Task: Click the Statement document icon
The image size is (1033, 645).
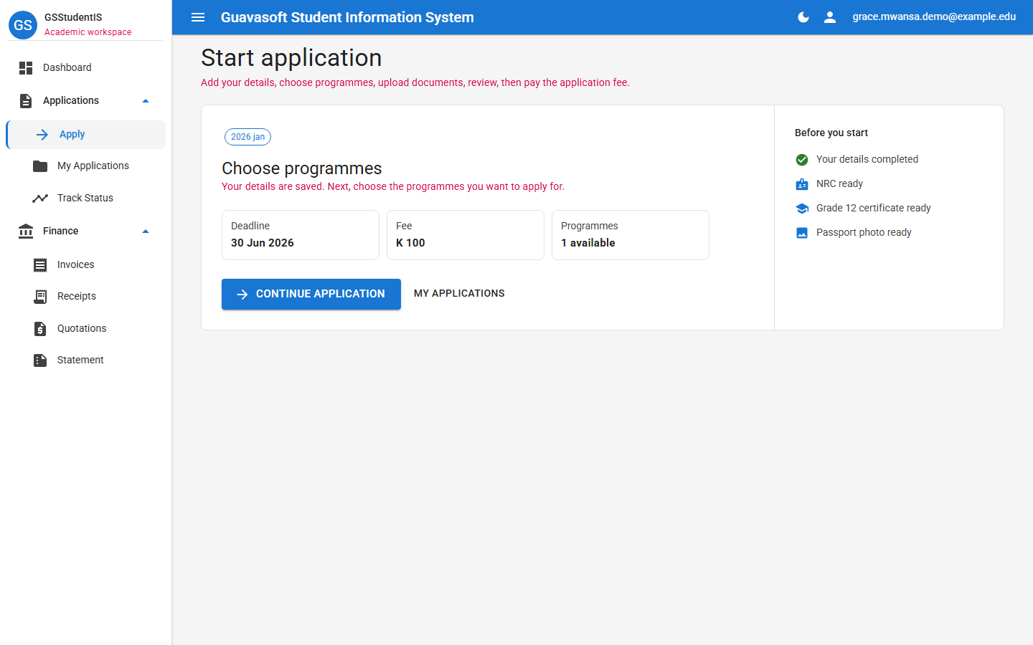Action: point(40,360)
